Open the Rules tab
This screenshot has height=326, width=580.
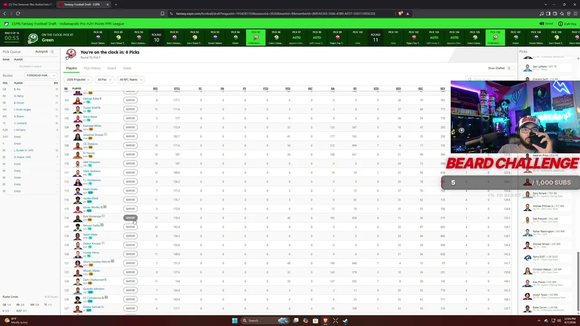pos(127,68)
